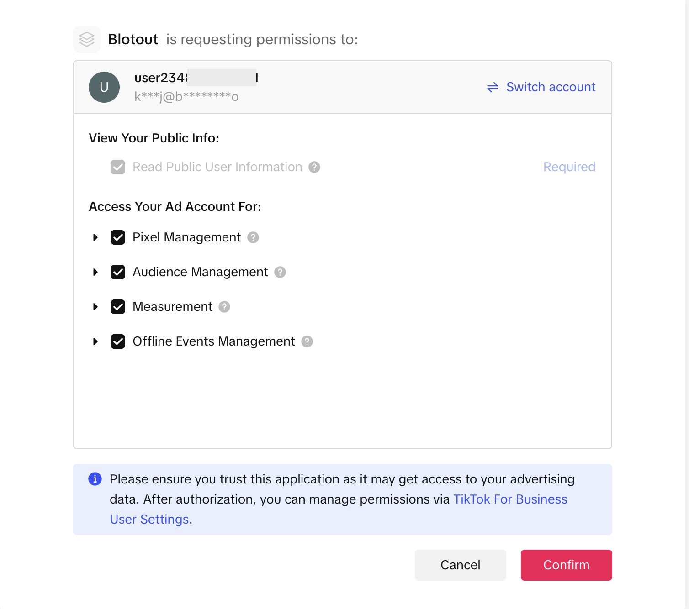Screen dimensions: 689x609
Task: Click the user avatar with letter U
Action: 104,87
